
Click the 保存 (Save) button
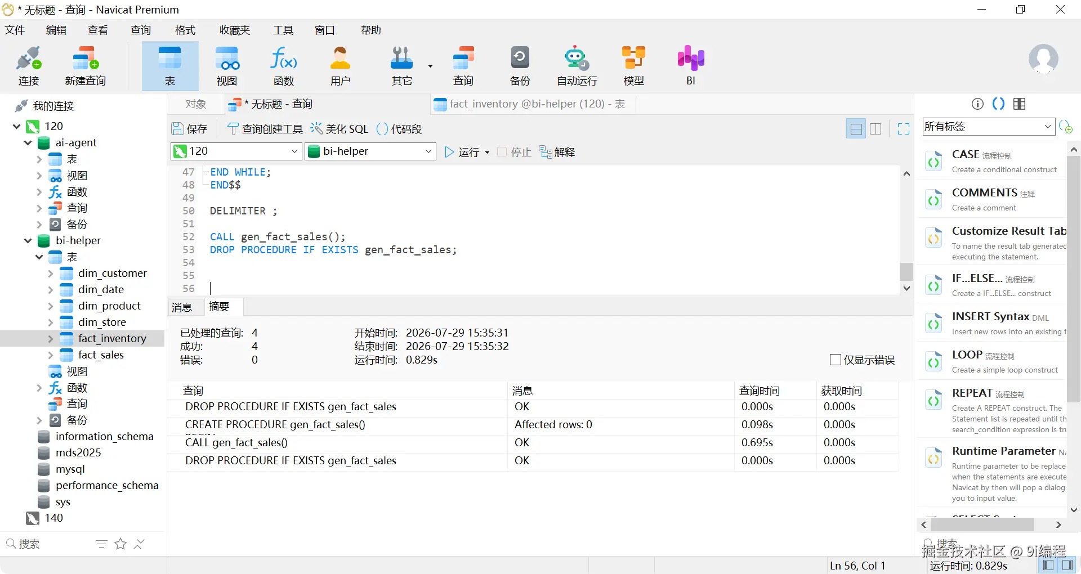(x=190, y=129)
